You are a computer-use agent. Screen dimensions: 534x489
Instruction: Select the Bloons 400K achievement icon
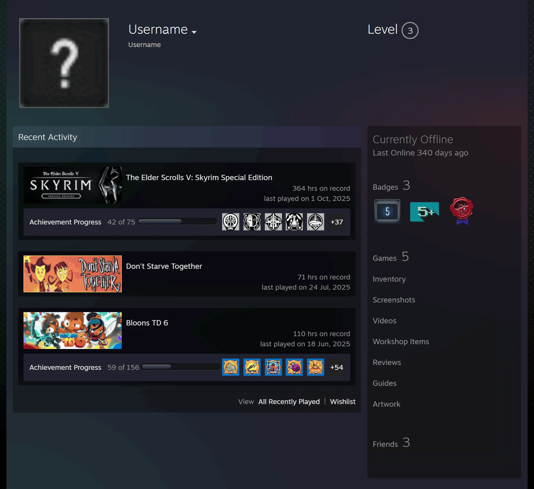(273, 367)
